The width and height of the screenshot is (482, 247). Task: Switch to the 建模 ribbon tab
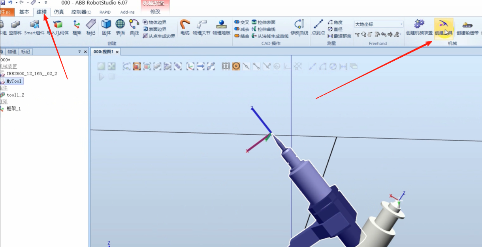41,12
